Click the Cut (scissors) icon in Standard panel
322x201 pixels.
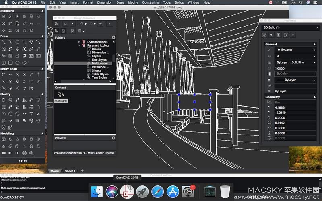click(4, 24)
